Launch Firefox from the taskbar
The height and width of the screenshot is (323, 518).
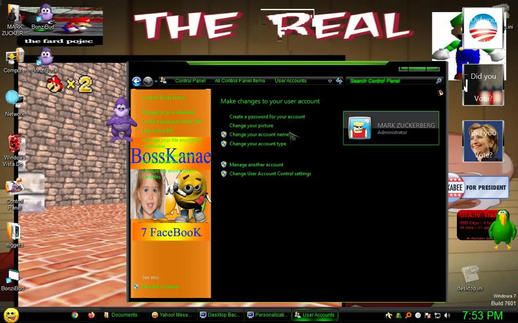(x=91, y=315)
